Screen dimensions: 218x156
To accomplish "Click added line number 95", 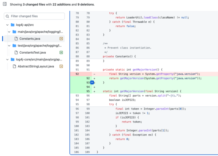I will 88,91.
